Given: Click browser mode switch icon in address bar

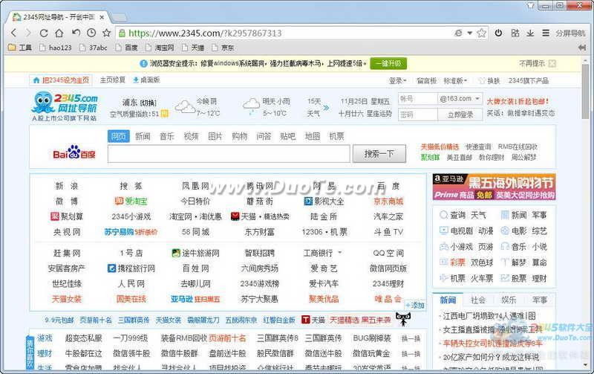Looking at the screenshot, I should (458, 33).
